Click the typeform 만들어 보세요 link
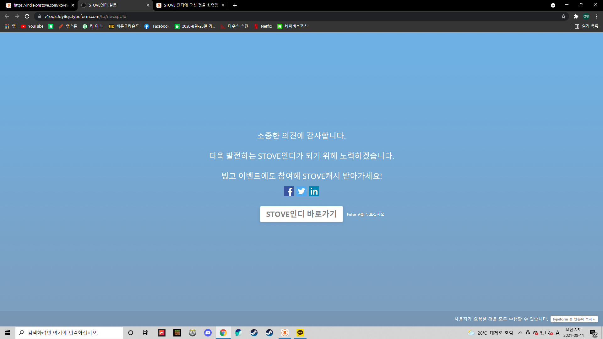Image resolution: width=603 pixels, height=339 pixels. pos(574,319)
